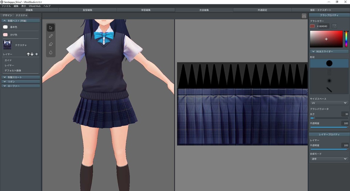Click the skirt texture canvas image

coord(242,104)
